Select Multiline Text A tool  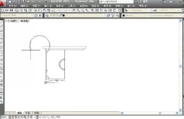click(x=1, y=97)
